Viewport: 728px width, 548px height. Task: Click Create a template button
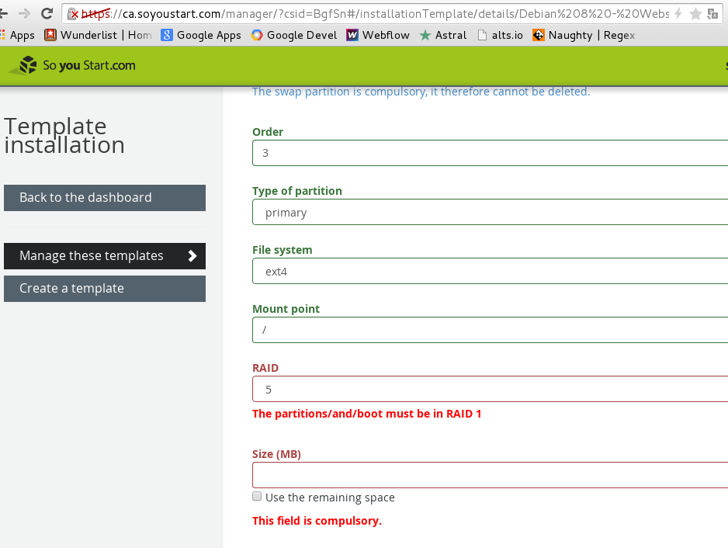click(105, 289)
